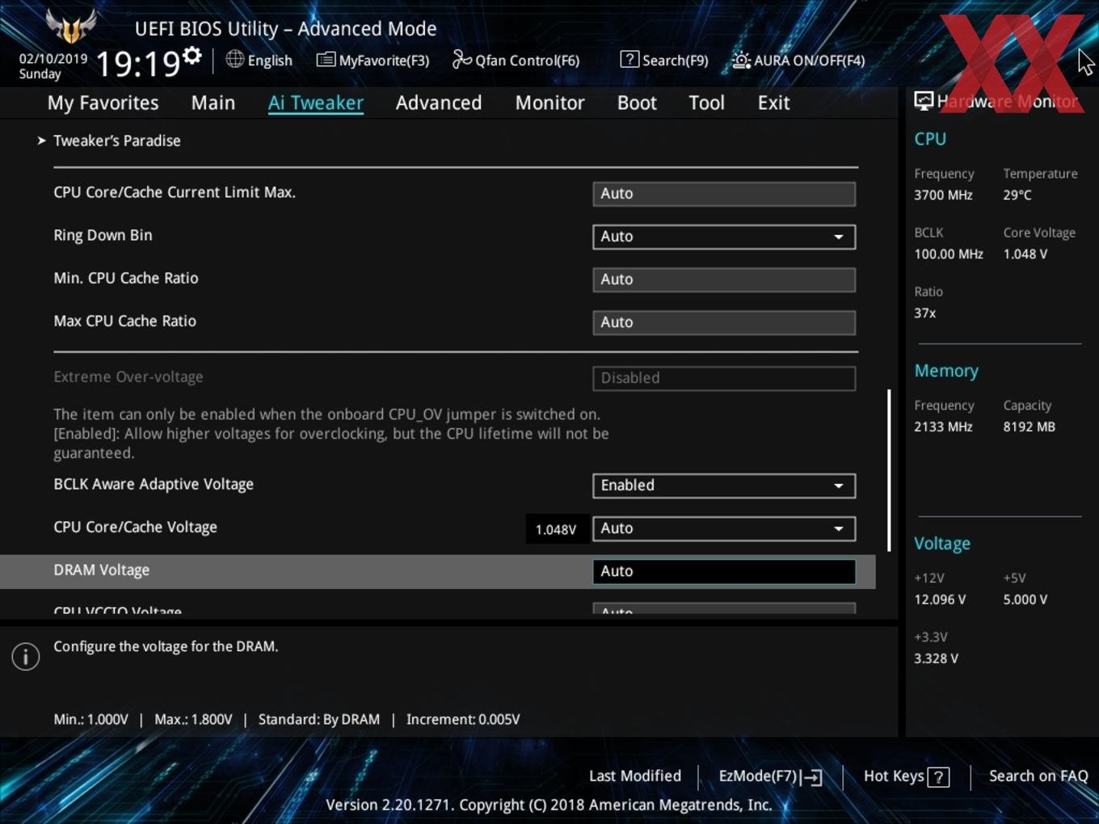Click the clock settings gear icon
1099x824 pixels.
[x=192, y=56]
